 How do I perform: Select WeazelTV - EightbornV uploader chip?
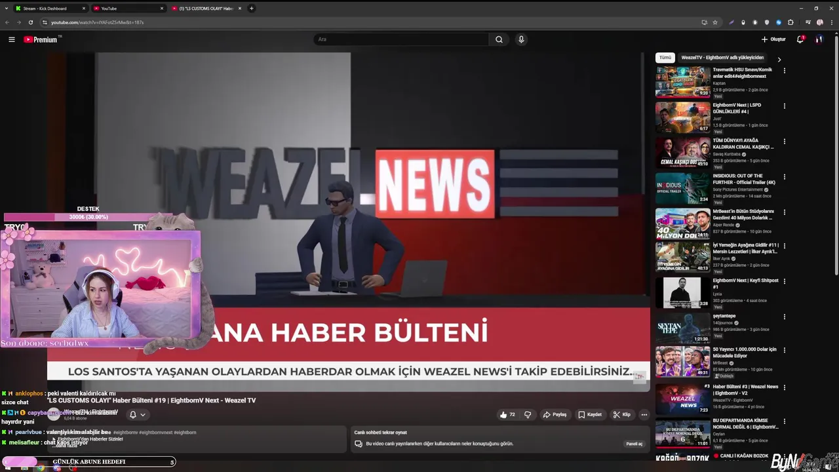tap(722, 58)
